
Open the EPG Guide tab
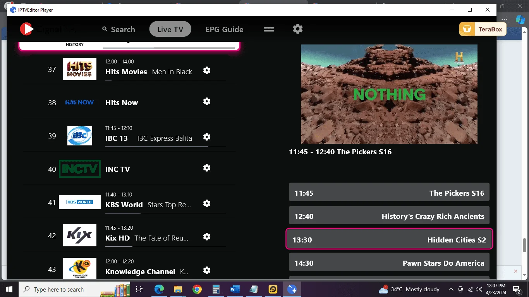tap(225, 29)
